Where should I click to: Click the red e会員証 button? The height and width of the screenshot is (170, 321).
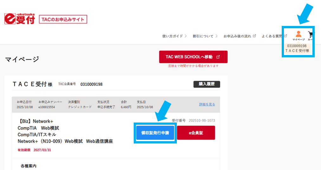click(196, 133)
